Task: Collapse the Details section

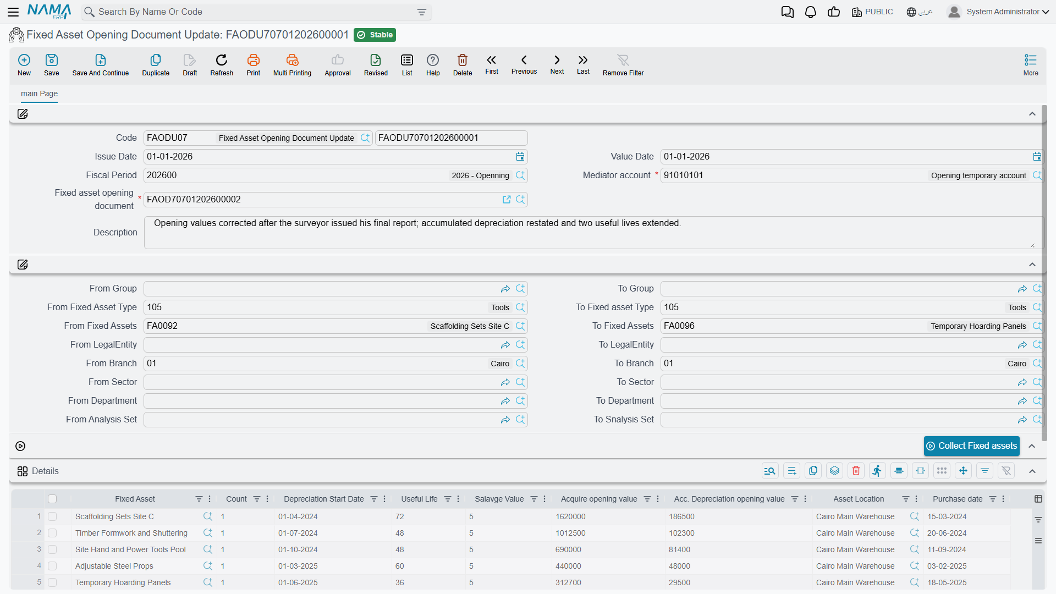Action: click(x=1032, y=471)
